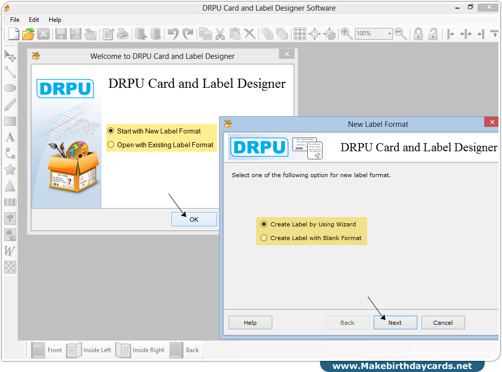
Task: Open the Edit menu
Action: tap(34, 20)
